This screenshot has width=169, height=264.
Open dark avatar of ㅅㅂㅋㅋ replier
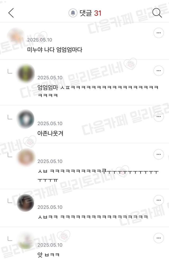pyautogui.click(x=26, y=203)
